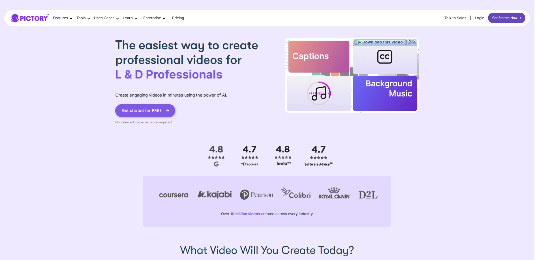This screenshot has height=260, width=535.
Task: Open the Uses Cases dropdown
Action: pos(106,18)
